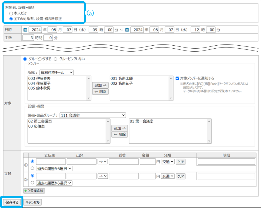The width and height of the screenshot is (261, 208).
Task: Open the end date calendar picker icon
Action: click(127, 30)
